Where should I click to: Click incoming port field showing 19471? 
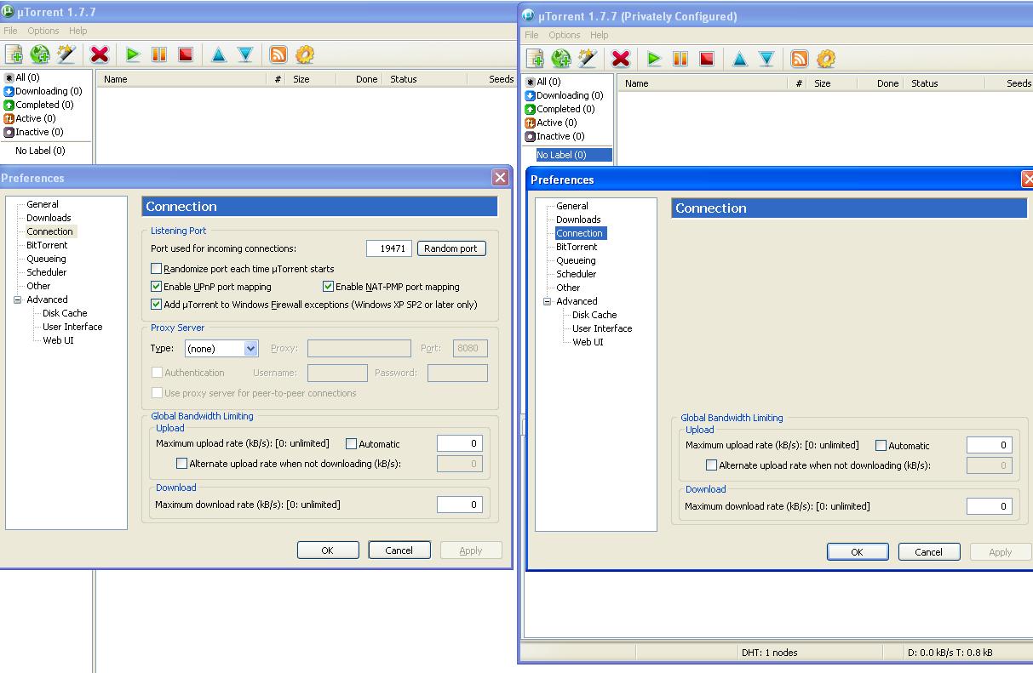coord(389,248)
